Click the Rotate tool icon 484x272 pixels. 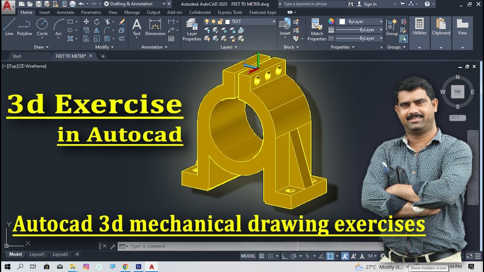[97, 22]
